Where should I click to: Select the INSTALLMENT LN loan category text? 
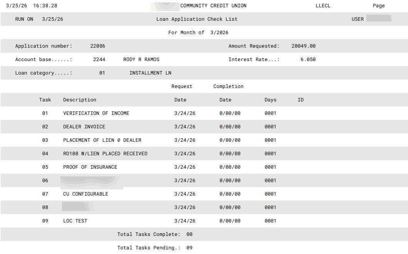[150, 73]
